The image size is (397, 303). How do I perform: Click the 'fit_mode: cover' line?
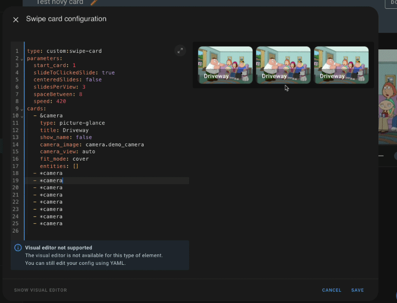(x=65, y=159)
